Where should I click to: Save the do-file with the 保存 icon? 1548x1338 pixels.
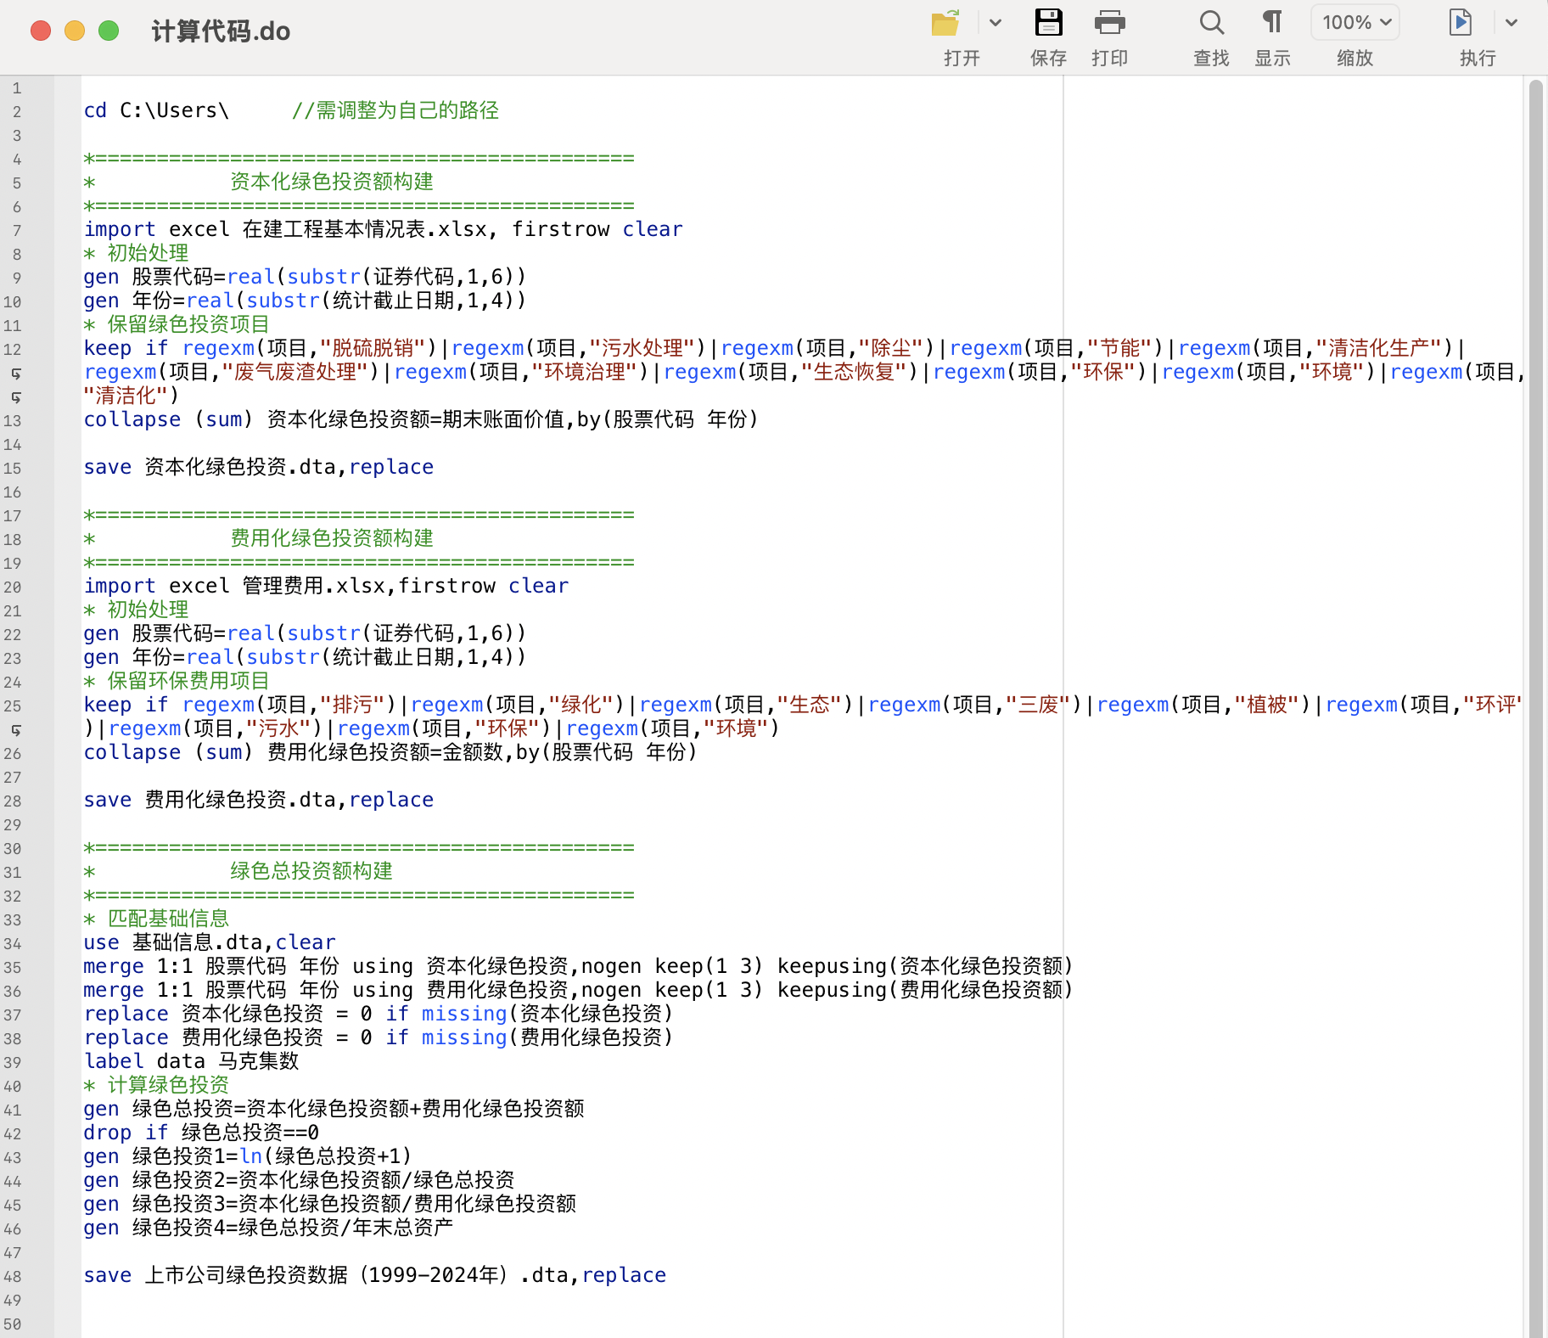pyautogui.click(x=1050, y=23)
